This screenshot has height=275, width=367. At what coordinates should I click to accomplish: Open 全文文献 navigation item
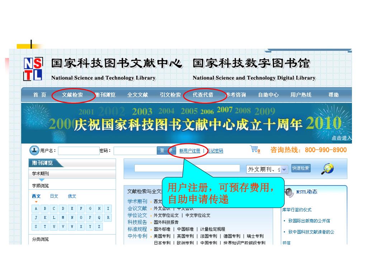click(x=138, y=95)
